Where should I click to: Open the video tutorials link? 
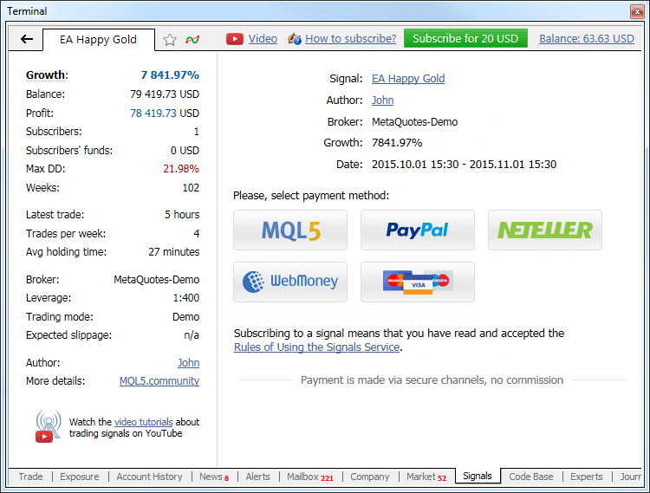(143, 422)
